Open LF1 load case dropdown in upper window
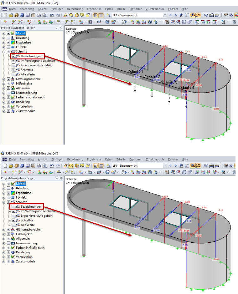 [x=165, y=15]
